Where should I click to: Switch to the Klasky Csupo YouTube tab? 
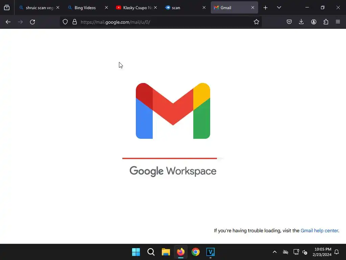[x=137, y=8]
